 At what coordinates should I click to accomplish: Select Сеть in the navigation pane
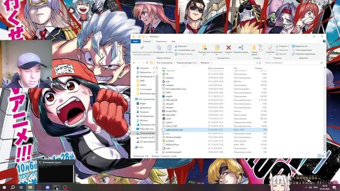(139, 147)
